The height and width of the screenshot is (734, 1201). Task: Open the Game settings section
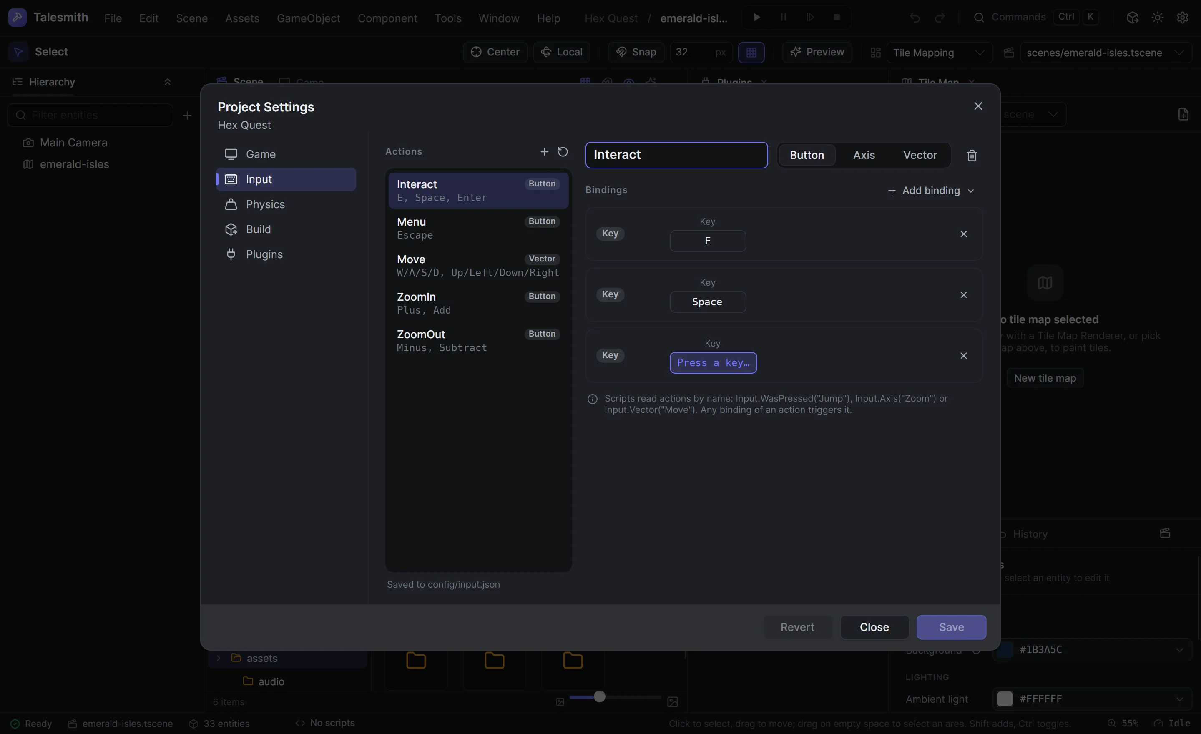(x=286, y=154)
